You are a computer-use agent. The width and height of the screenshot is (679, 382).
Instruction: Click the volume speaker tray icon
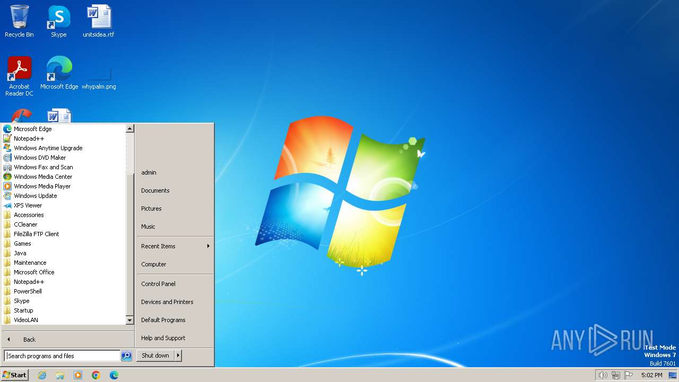[603, 375]
